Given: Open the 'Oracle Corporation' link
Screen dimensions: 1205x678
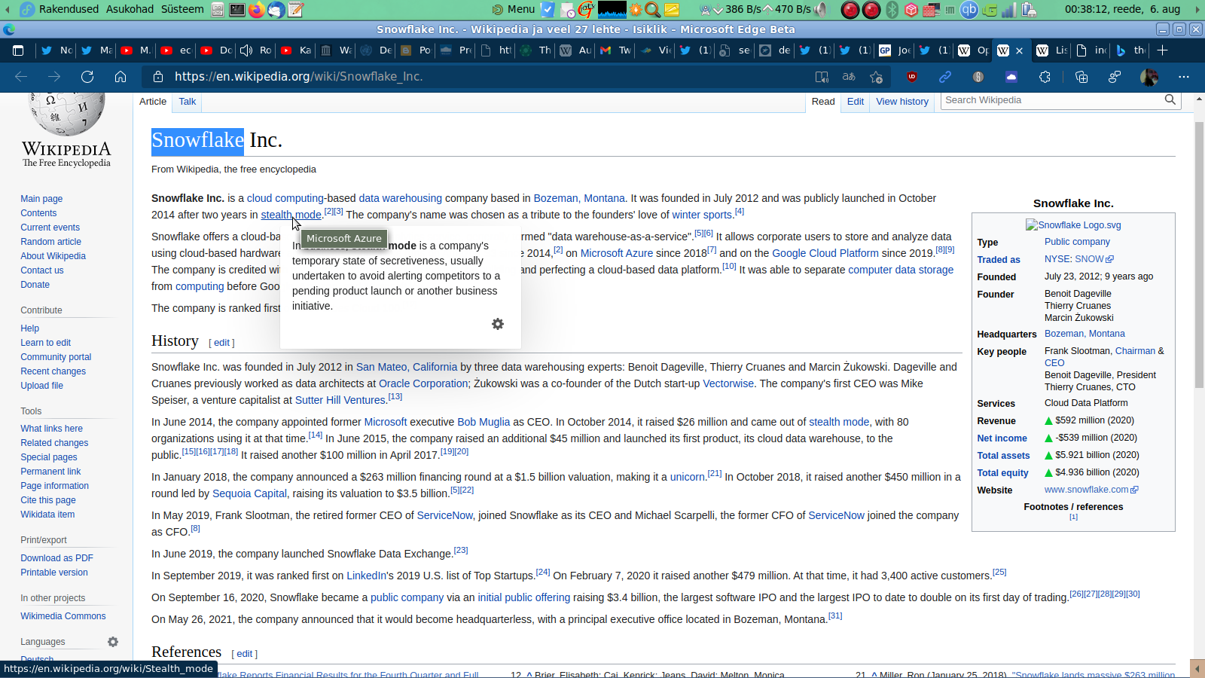Looking at the screenshot, I should (423, 383).
